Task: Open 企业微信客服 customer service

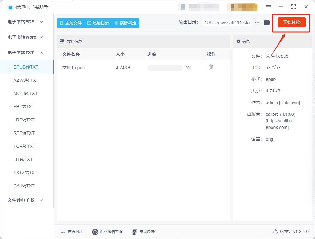Action: [107, 232]
